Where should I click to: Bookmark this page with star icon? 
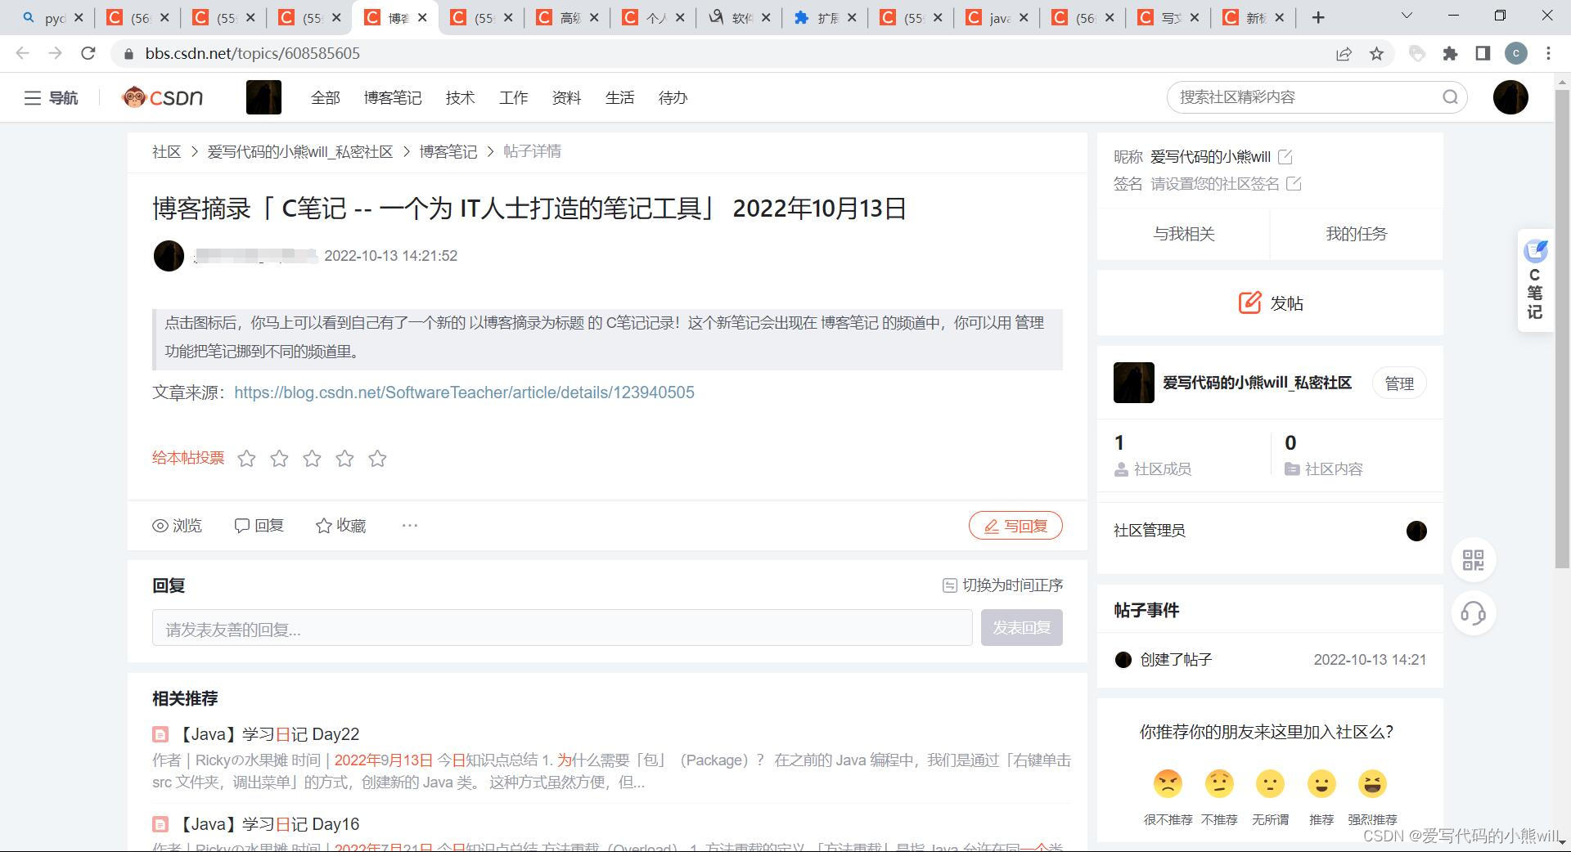coord(1376,53)
